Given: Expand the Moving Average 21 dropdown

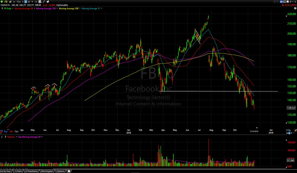Looking at the screenshot, I should tap(102, 9).
